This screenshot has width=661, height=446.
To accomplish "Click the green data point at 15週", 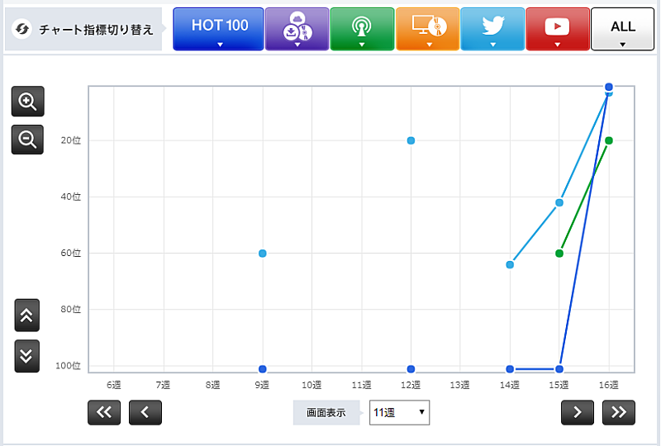I will pyautogui.click(x=559, y=253).
